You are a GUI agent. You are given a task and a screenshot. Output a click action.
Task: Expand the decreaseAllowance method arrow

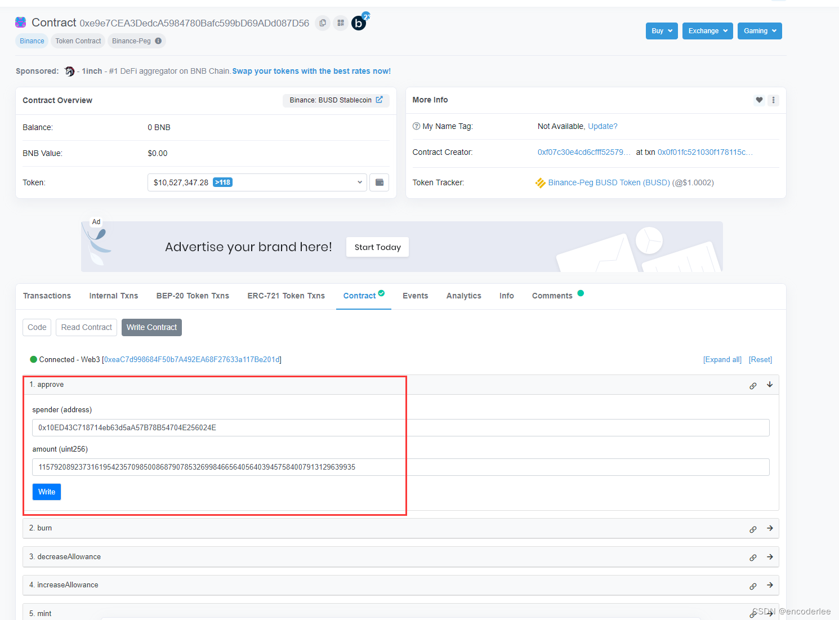click(x=770, y=557)
